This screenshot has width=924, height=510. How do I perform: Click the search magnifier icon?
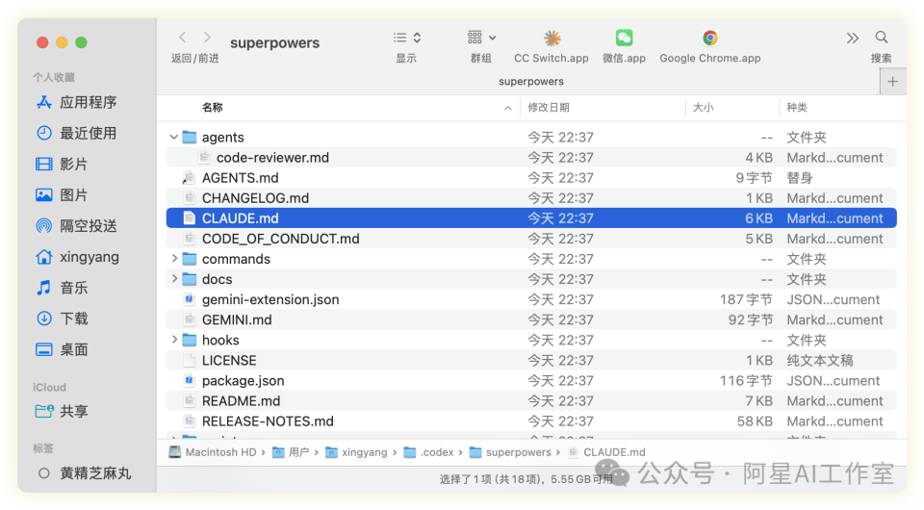882,38
